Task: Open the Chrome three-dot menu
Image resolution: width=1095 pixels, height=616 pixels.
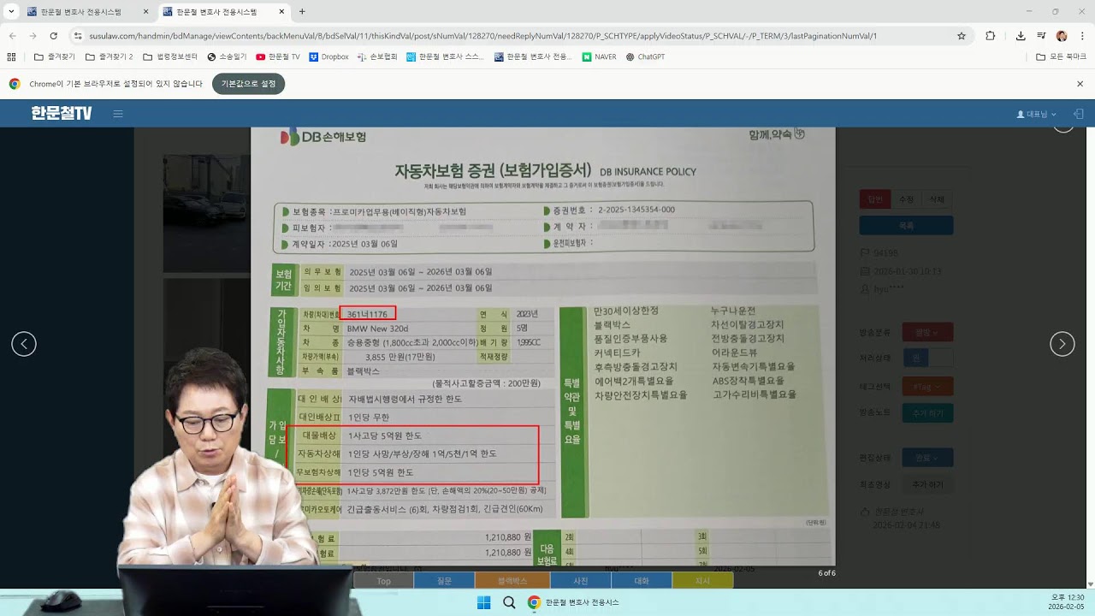Action: point(1082,36)
